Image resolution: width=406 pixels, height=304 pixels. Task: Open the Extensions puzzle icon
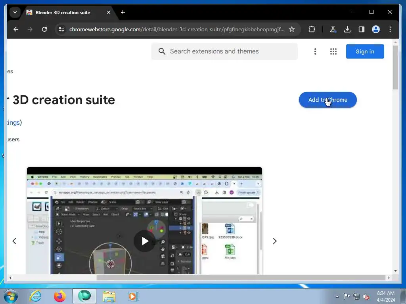[x=312, y=29]
